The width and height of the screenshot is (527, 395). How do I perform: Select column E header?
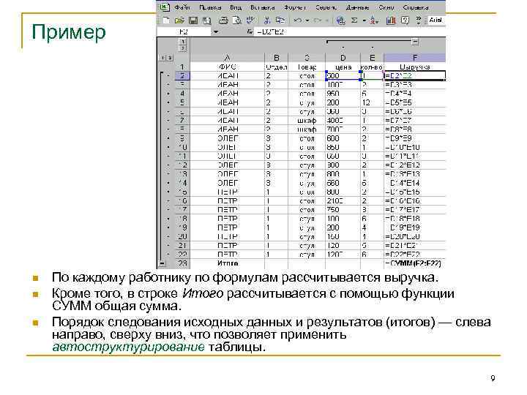[372, 58]
